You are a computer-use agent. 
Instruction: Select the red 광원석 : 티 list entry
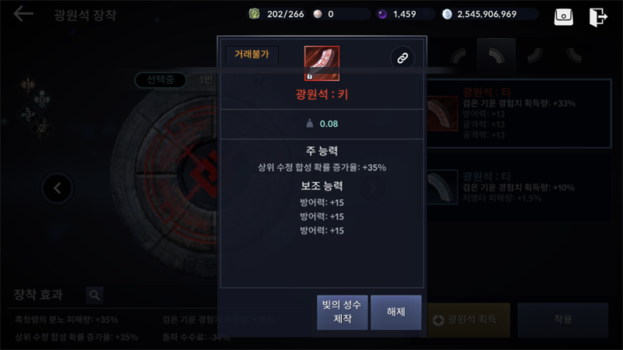(x=519, y=114)
